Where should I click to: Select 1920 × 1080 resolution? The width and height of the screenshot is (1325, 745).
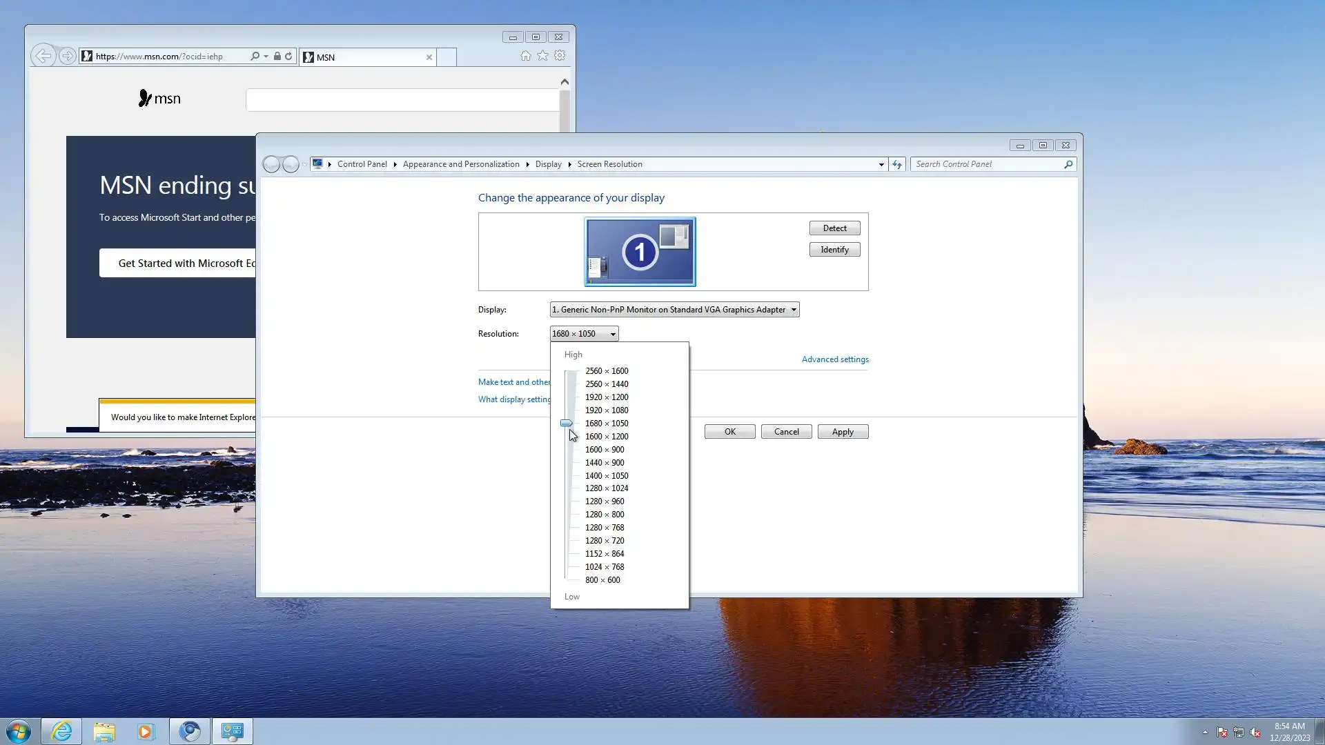pyautogui.click(x=606, y=410)
